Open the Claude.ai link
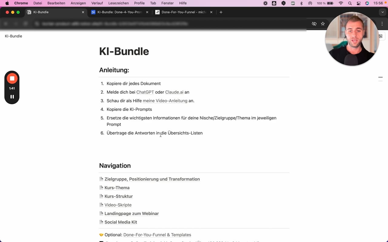The height and width of the screenshot is (242, 388). point(174,92)
